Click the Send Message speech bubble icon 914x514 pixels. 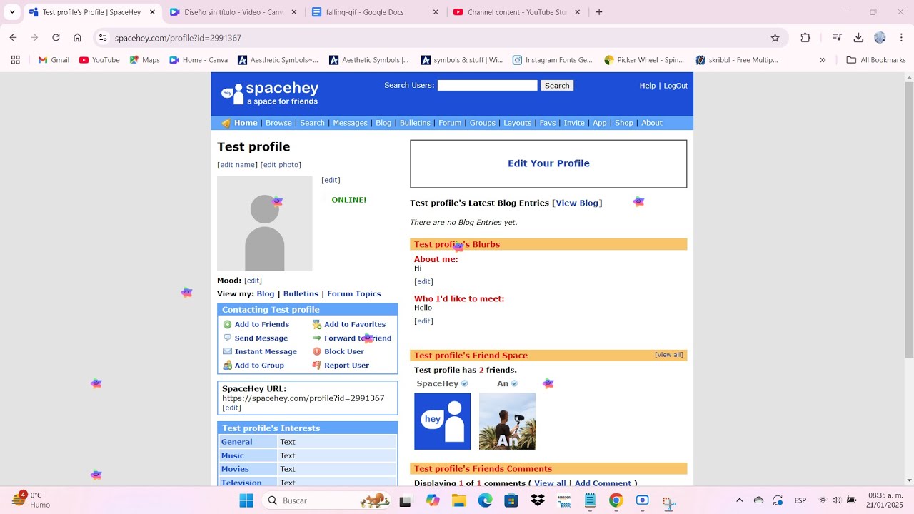coord(228,338)
